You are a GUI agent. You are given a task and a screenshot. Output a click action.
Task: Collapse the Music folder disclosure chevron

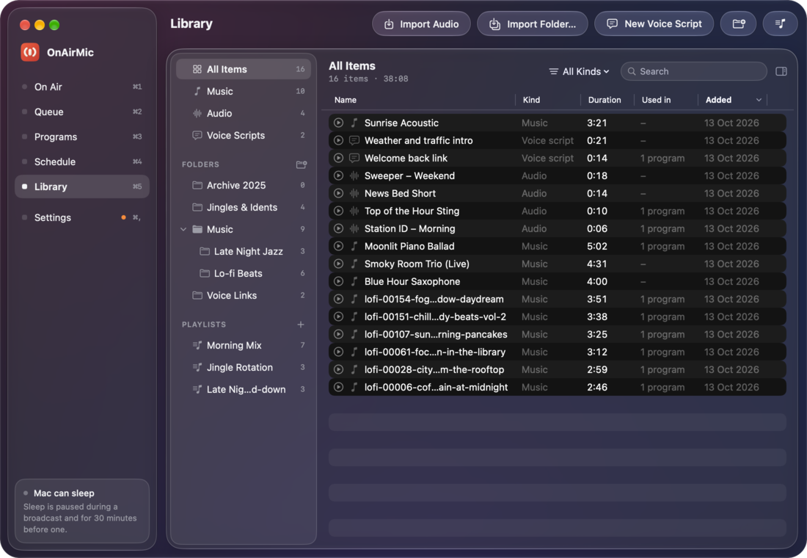183,229
